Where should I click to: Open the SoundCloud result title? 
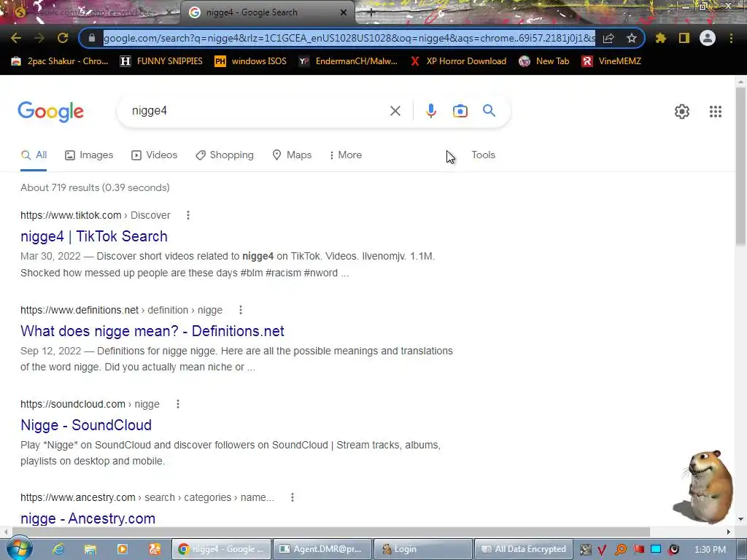86,425
